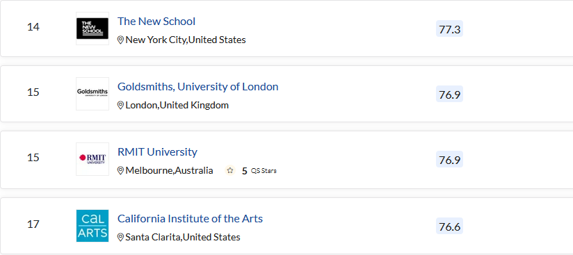Select Goldsmiths score 76.9 badge
The height and width of the screenshot is (255, 573).
point(449,94)
